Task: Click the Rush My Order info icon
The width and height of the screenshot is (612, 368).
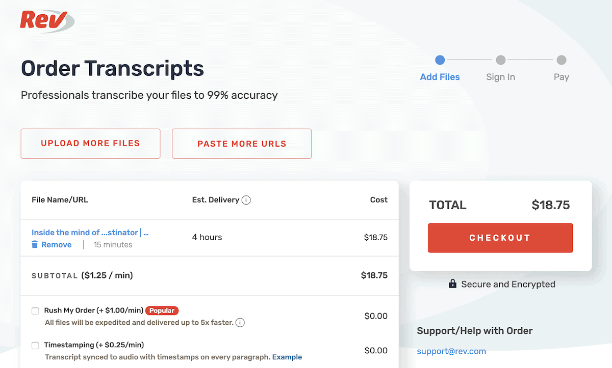Action: [240, 322]
